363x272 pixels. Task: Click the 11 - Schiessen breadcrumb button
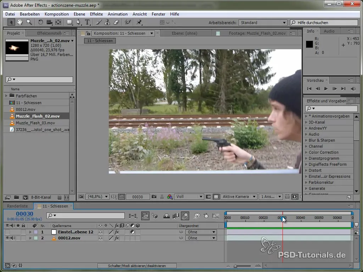point(100,41)
